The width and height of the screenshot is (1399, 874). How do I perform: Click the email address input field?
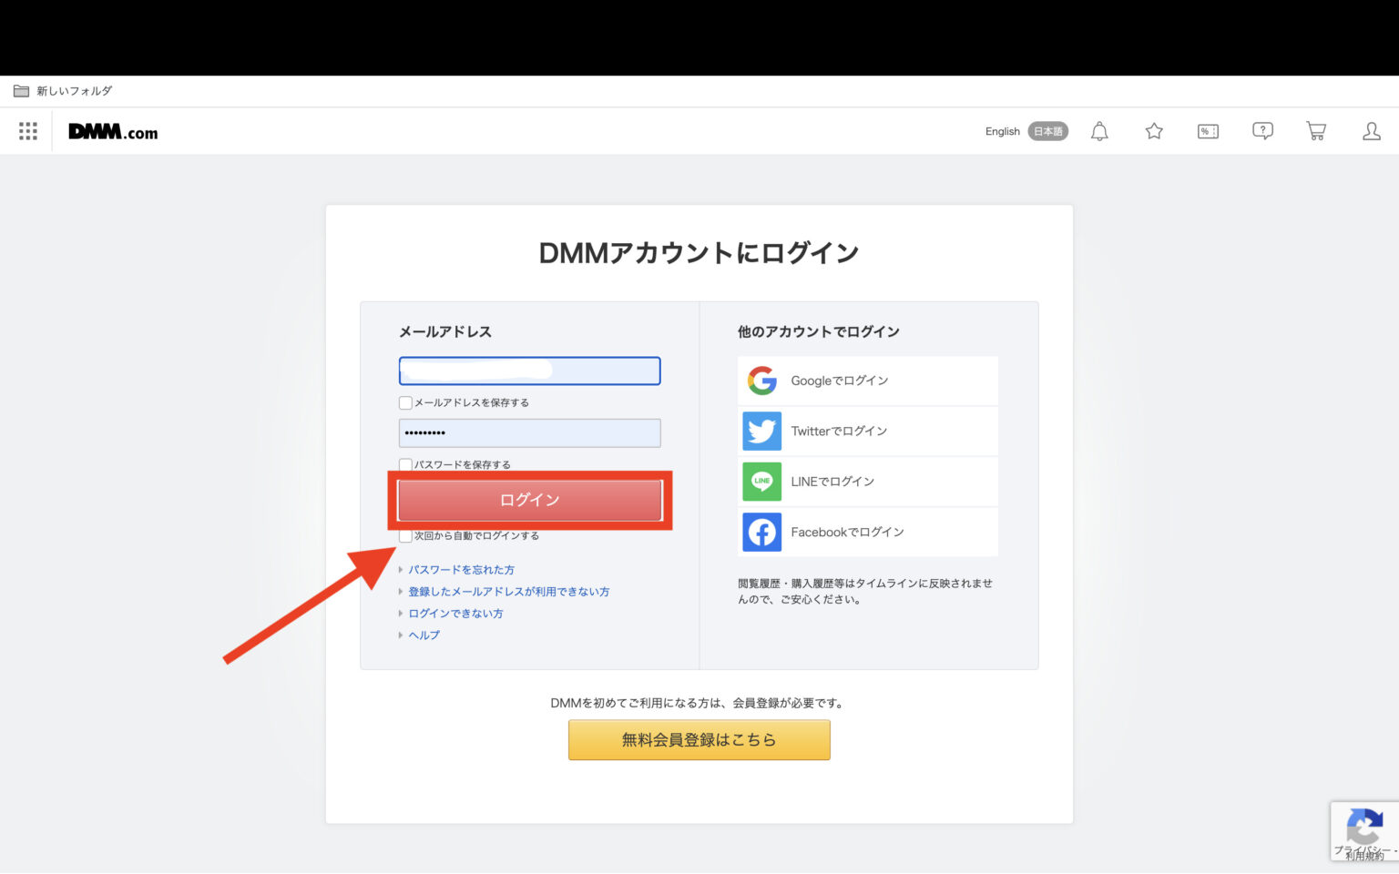point(529,371)
